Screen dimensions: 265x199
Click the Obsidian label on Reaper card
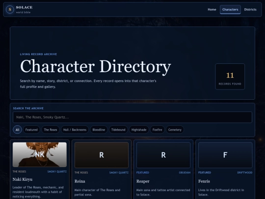pos(185,172)
